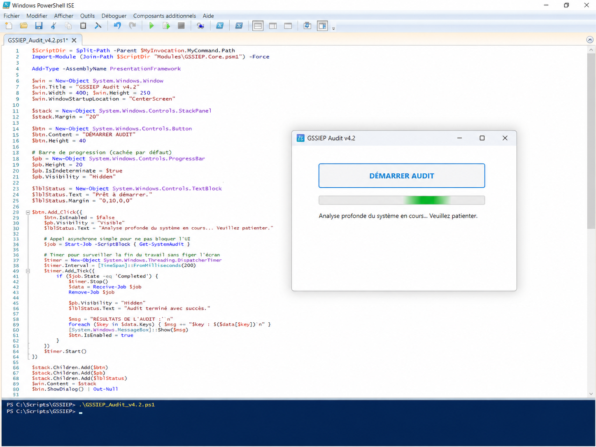Click the "[System.Windows.MessageBox]::Show($msg)" line
Screen dimensions: 596x447
point(128,330)
